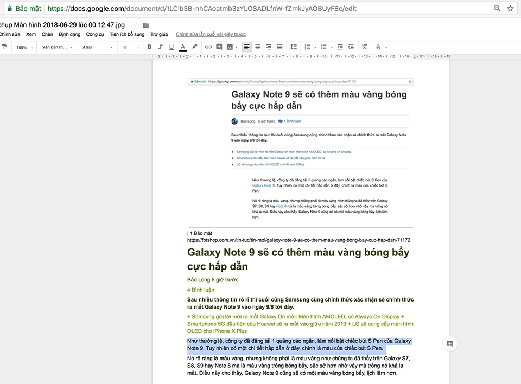This screenshot has height=384, width=521.
Task: Open the Công cụ menu
Action: click(x=93, y=34)
